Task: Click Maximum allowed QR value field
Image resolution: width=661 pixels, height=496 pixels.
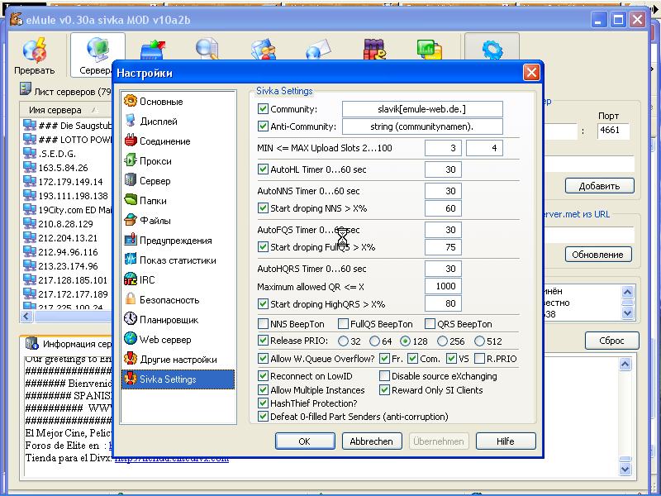Action: click(x=443, y=286)
